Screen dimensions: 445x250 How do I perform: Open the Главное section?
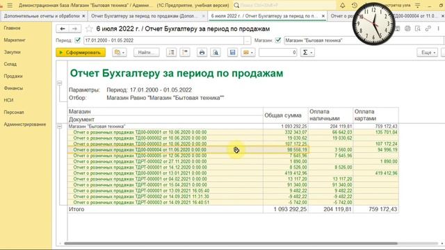pyautogui.click(x=13, y=28)
